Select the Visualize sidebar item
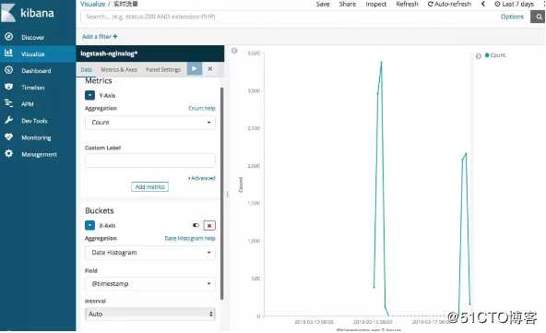Screen dimensions: 546x333 coord(38,54)
